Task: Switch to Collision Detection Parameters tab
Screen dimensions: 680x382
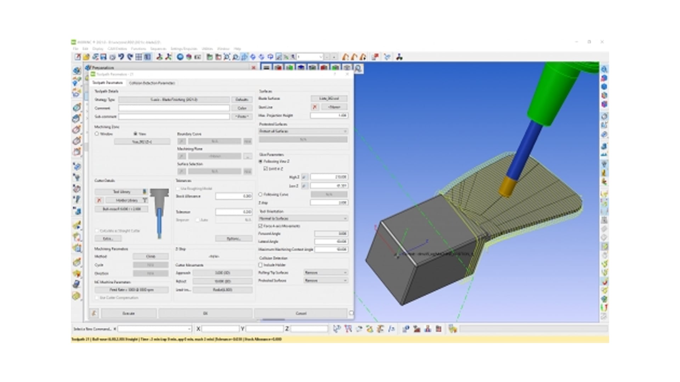Action: tap(152, 83)
